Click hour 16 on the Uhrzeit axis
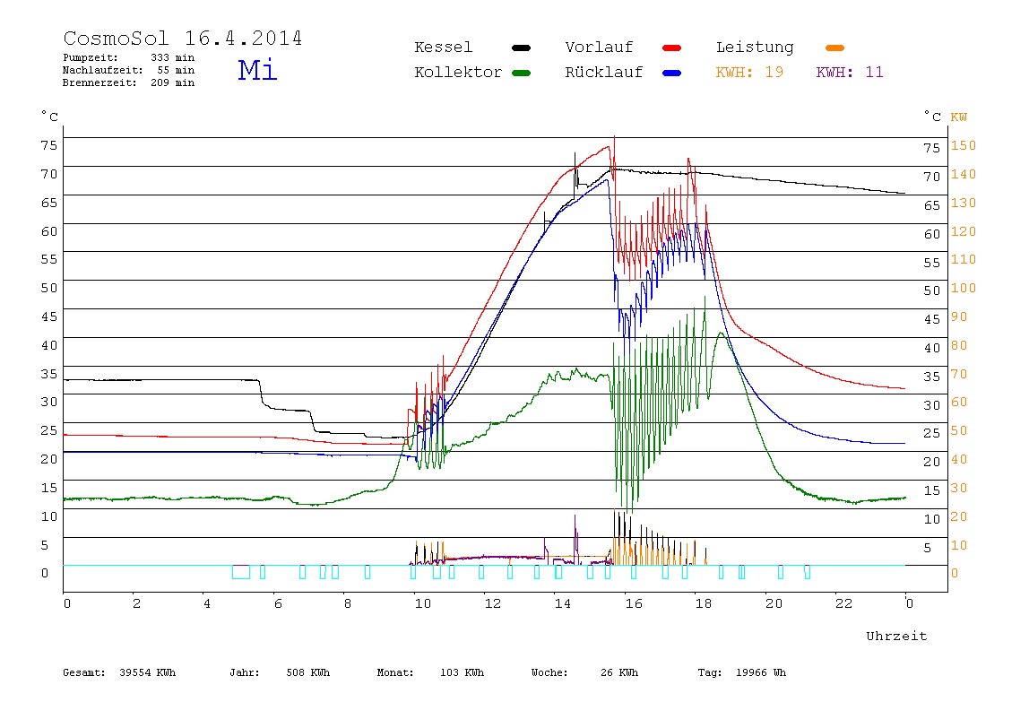 tap(634, 603)
